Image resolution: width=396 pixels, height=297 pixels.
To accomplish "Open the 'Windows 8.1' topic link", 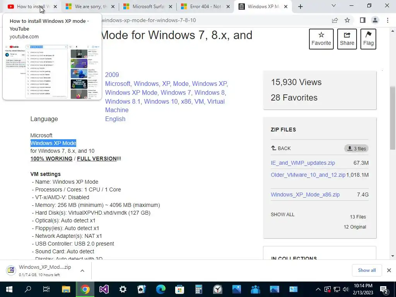I will click(x=123, y=101).
